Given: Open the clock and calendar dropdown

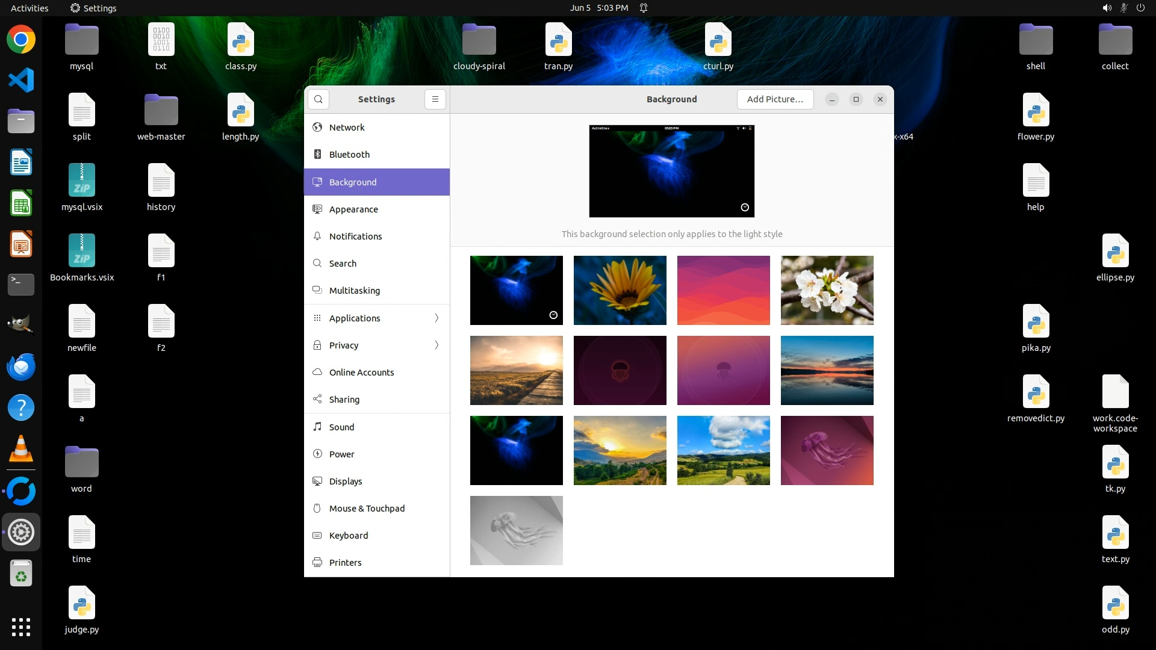Looking at the screenshot, I should pyautogui.click(x=598, y=8).
